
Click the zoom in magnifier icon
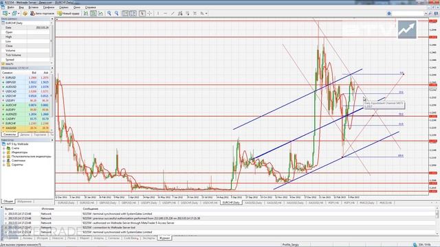(x=109, y=13)
